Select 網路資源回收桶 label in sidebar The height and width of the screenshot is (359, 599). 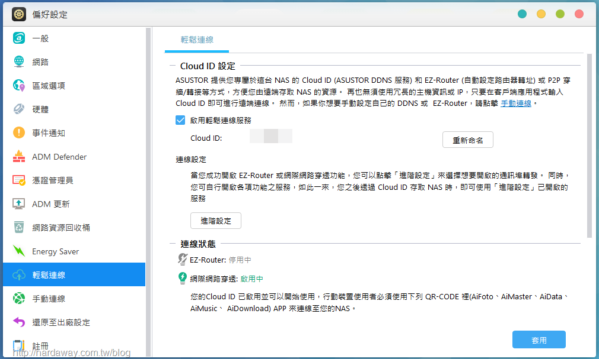click(61, 228)
